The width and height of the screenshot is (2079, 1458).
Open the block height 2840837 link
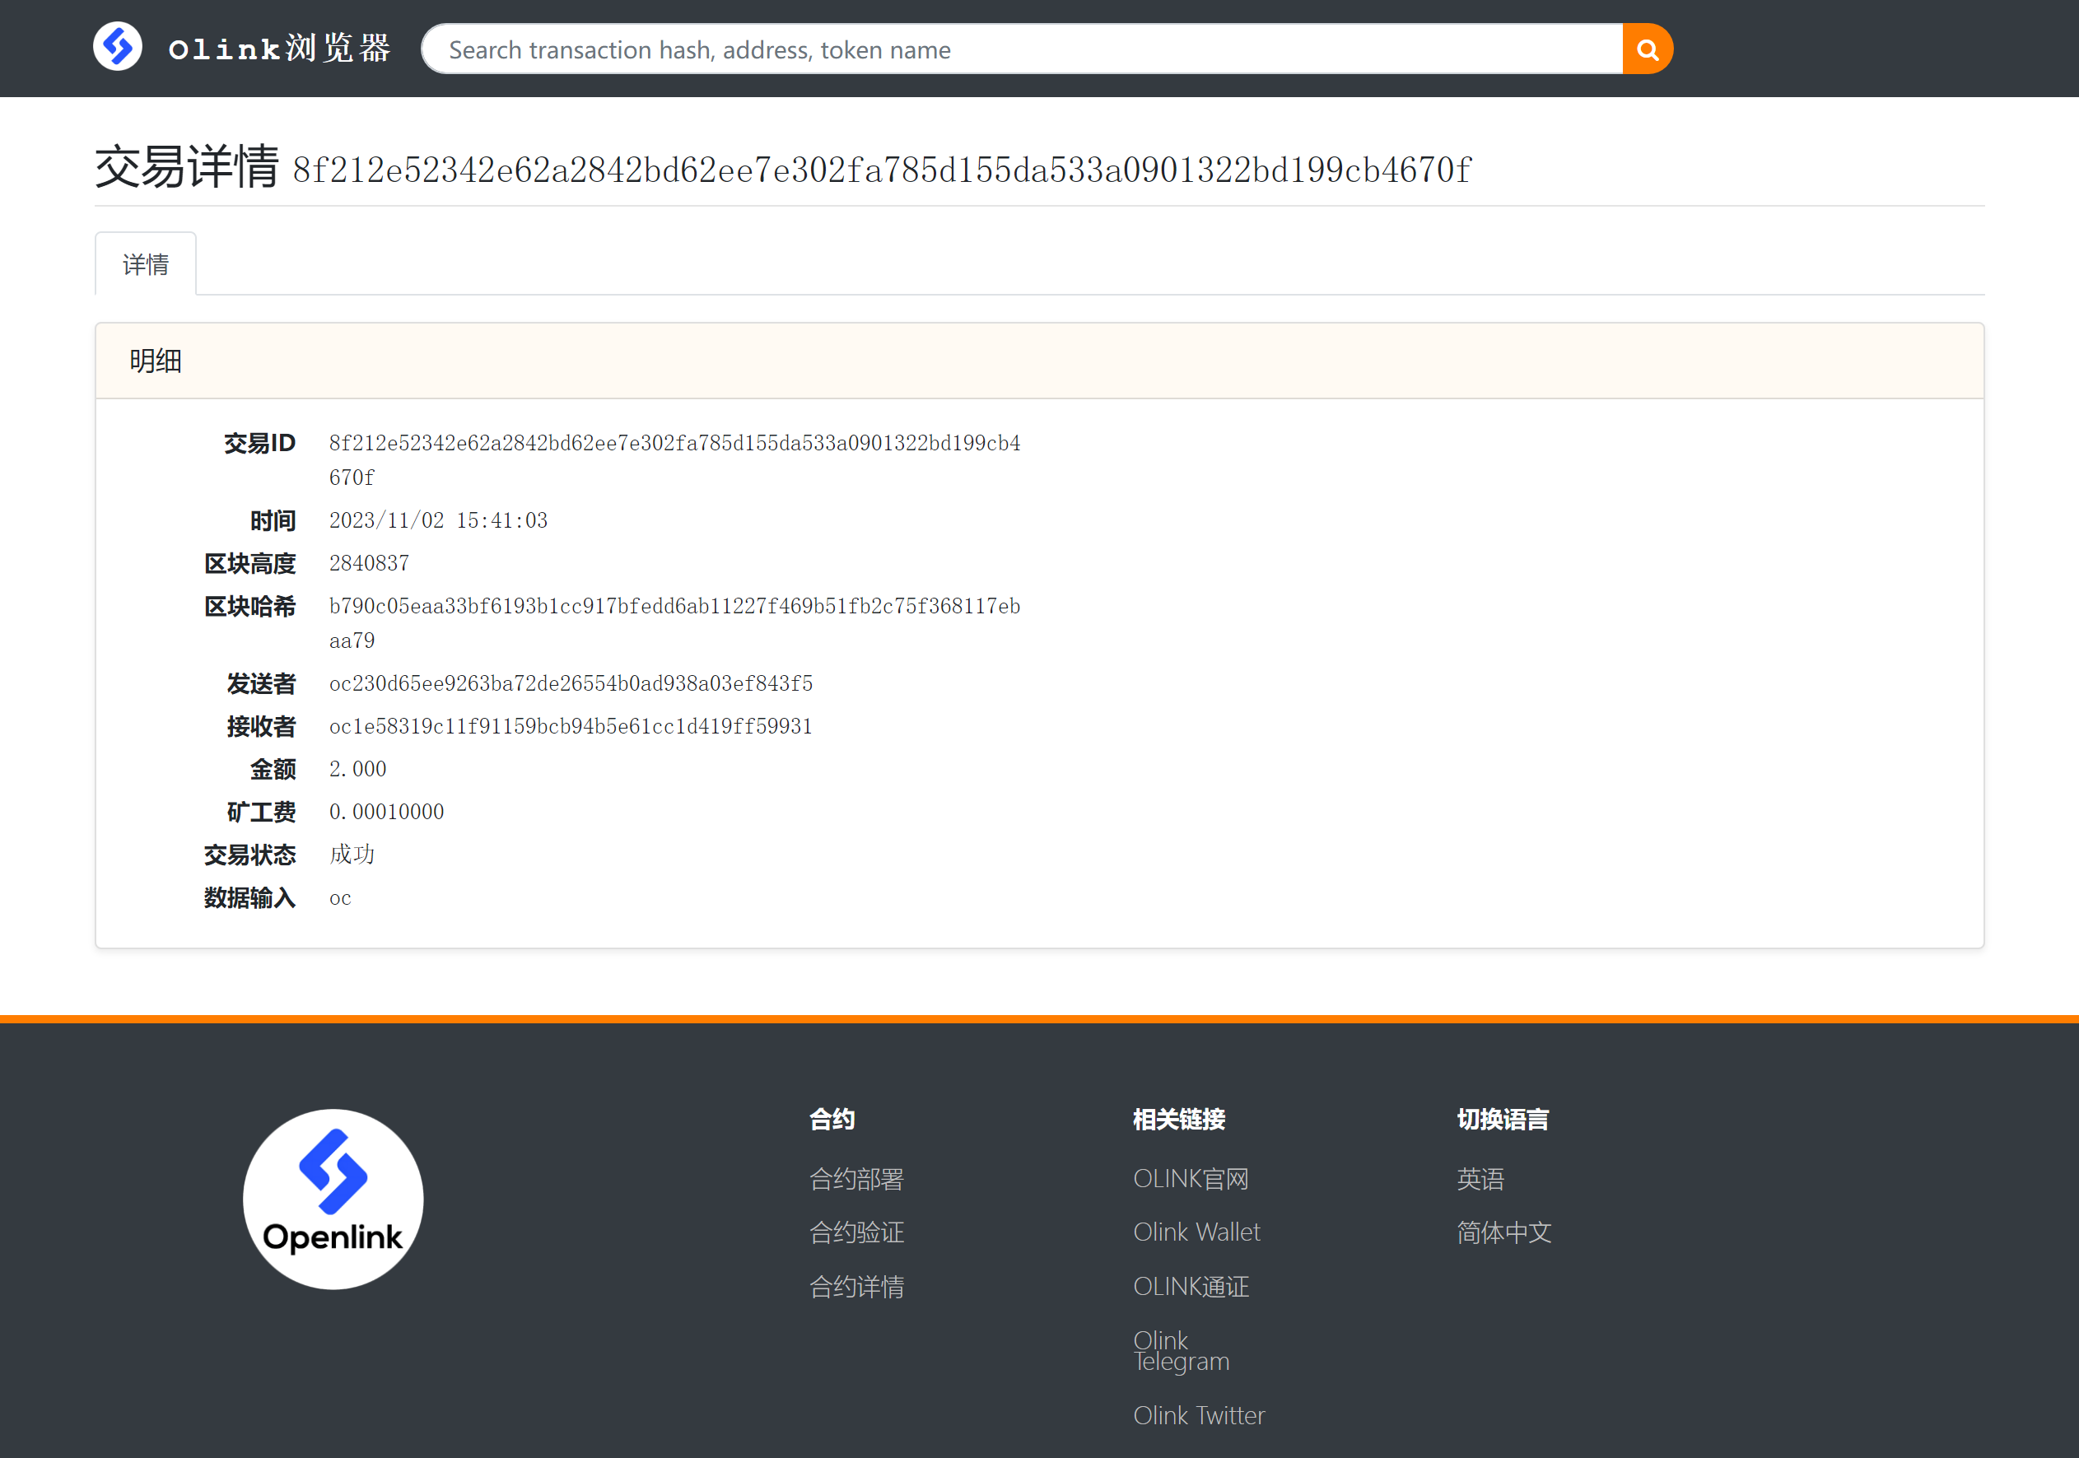pos(369,563)
